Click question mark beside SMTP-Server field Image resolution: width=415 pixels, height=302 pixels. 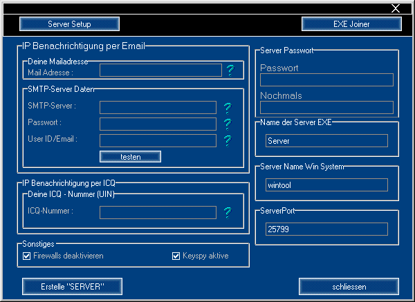226,108
